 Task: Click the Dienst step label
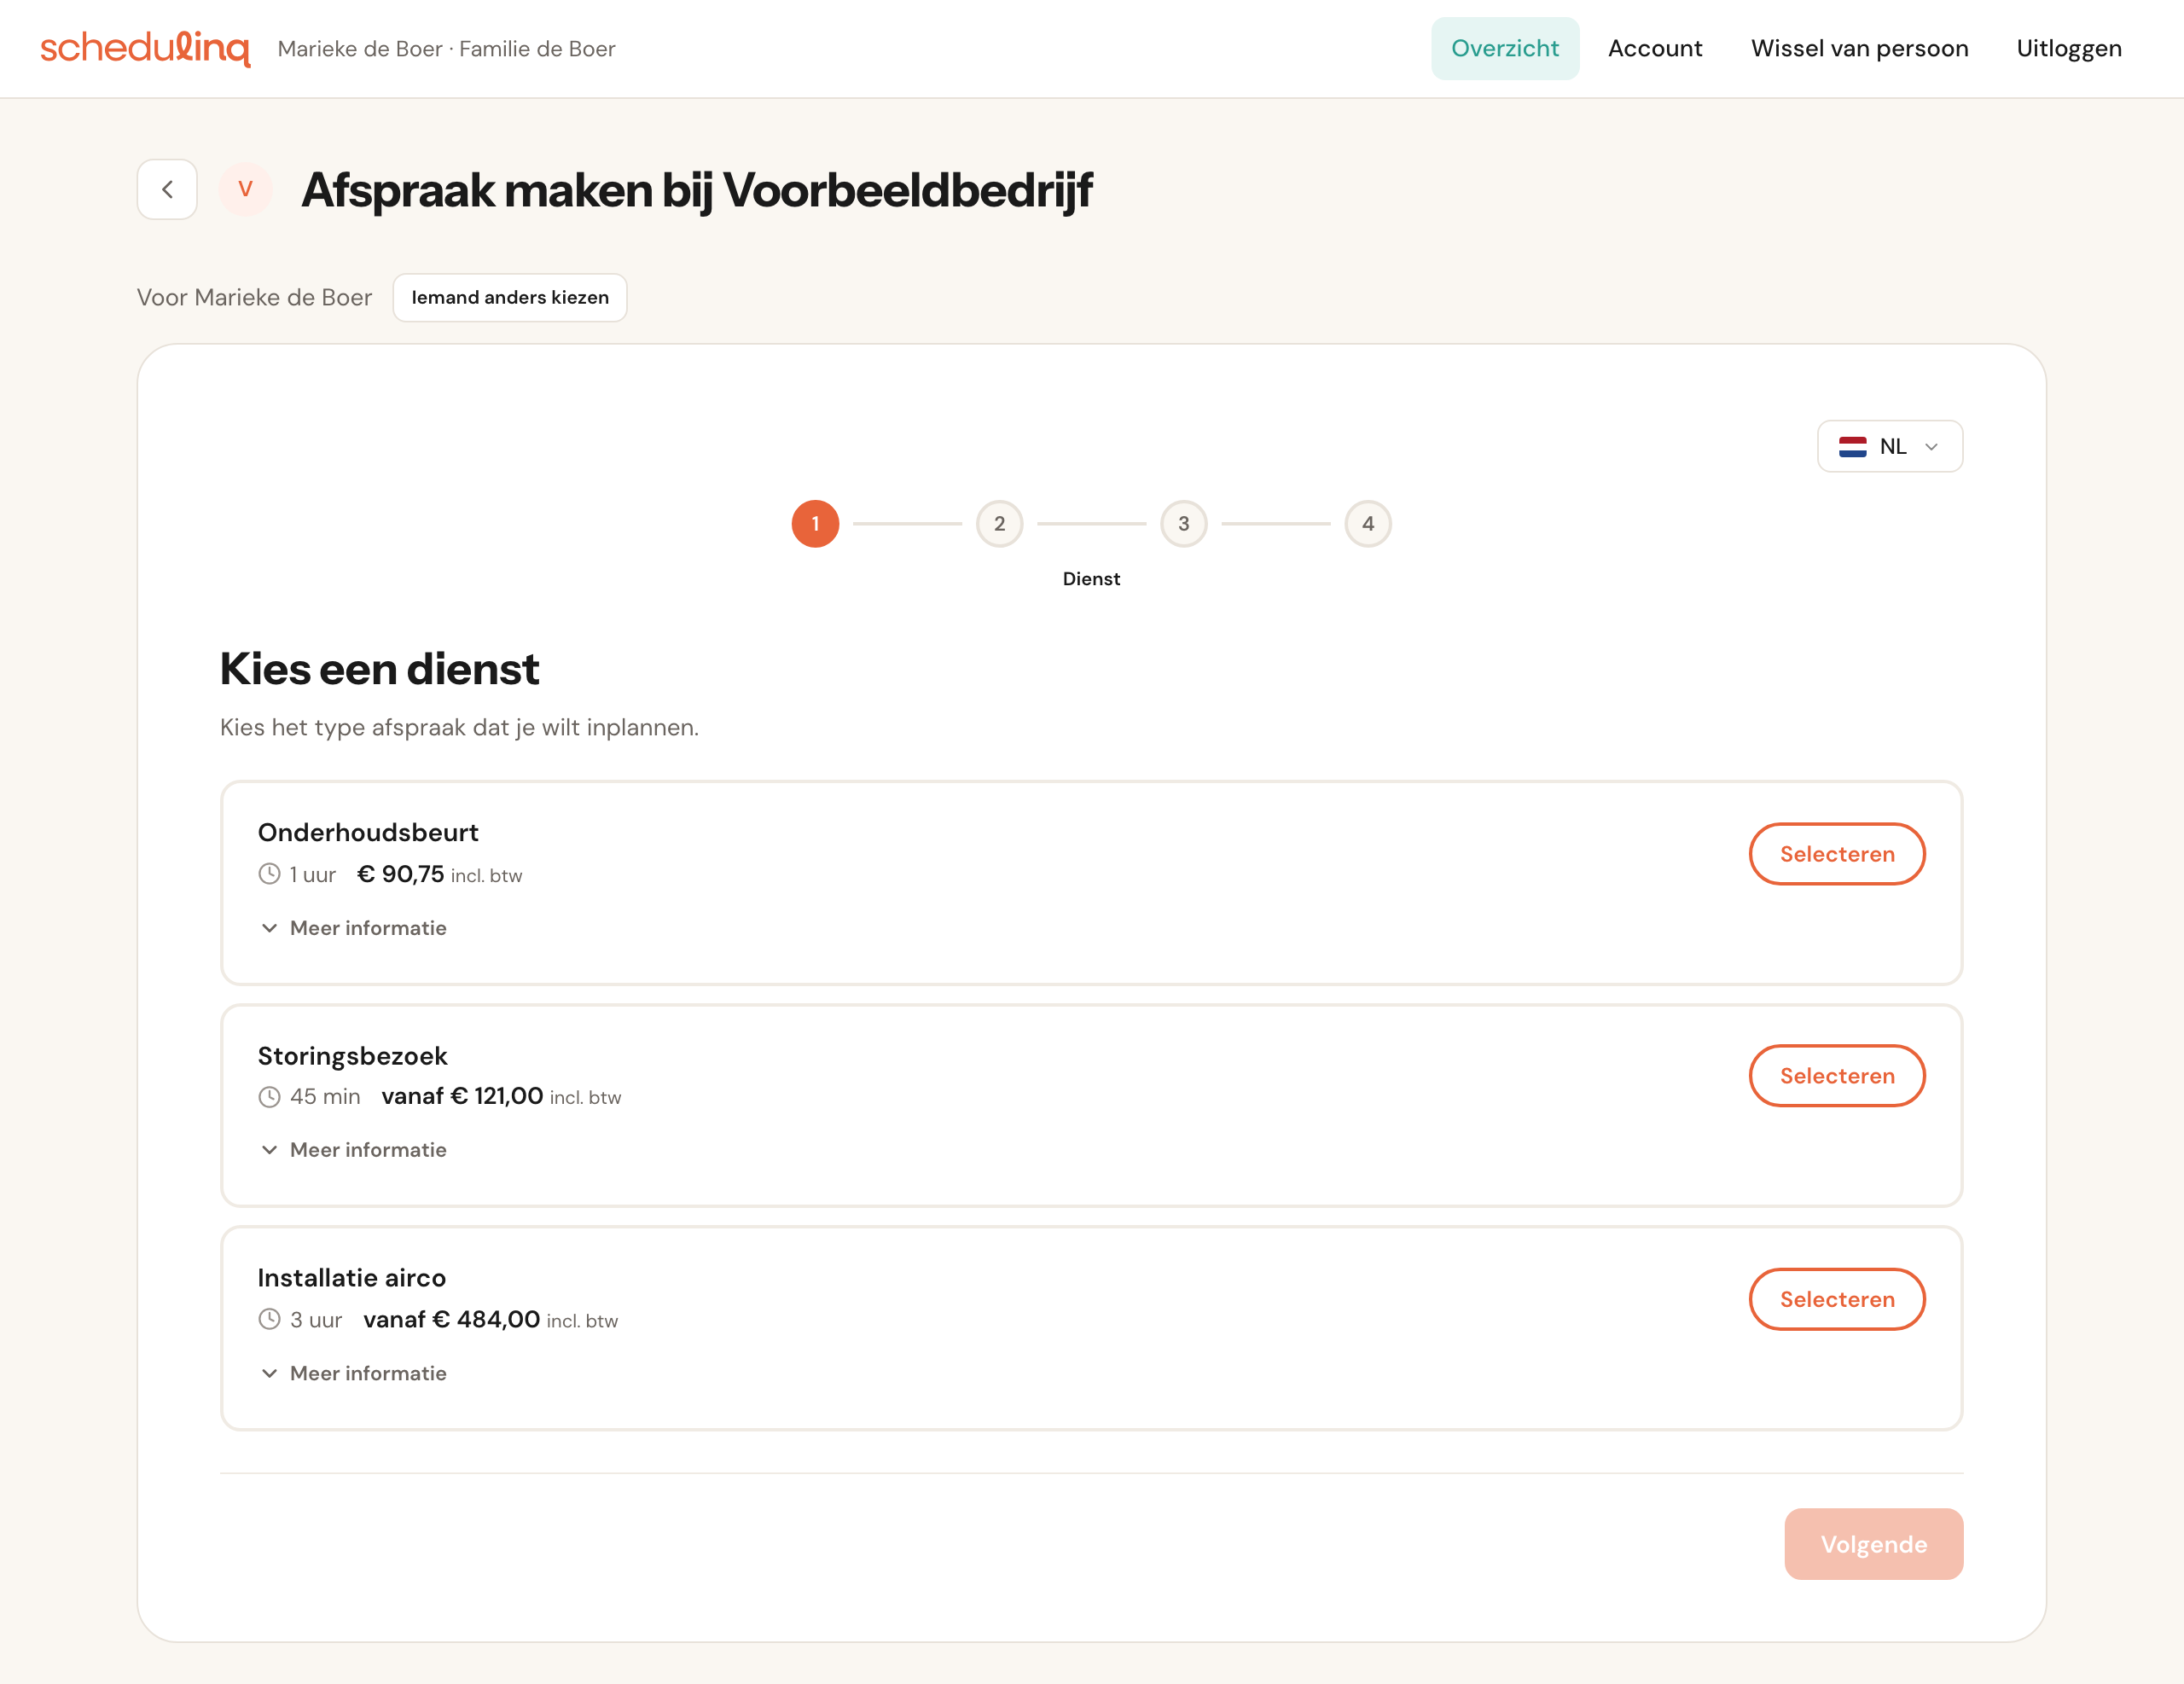(x=1091, y=578)
